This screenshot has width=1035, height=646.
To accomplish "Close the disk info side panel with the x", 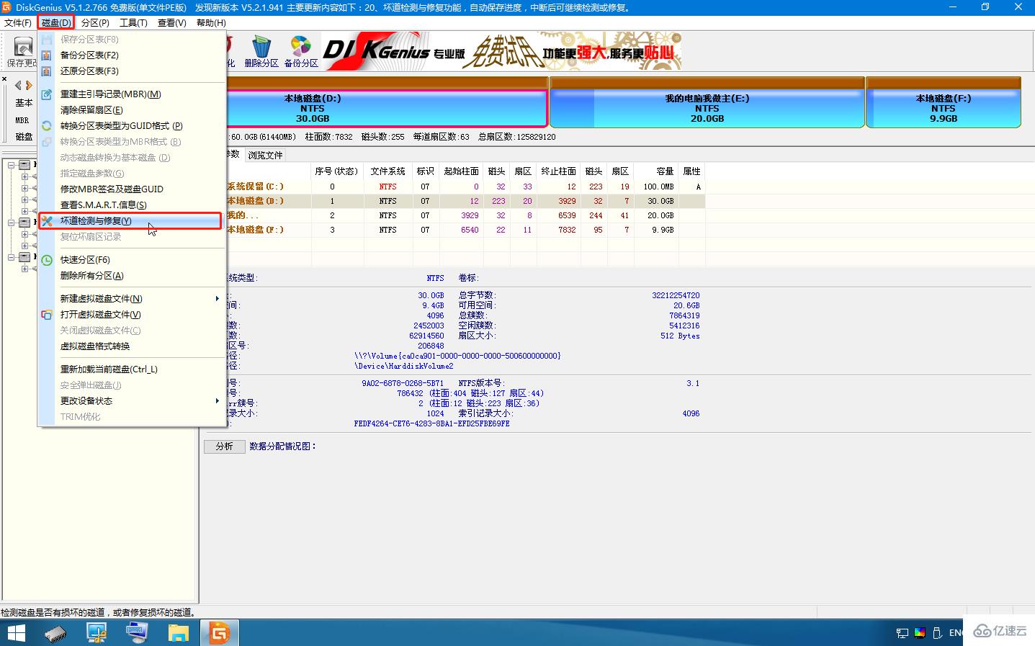I will click(4, 78).
